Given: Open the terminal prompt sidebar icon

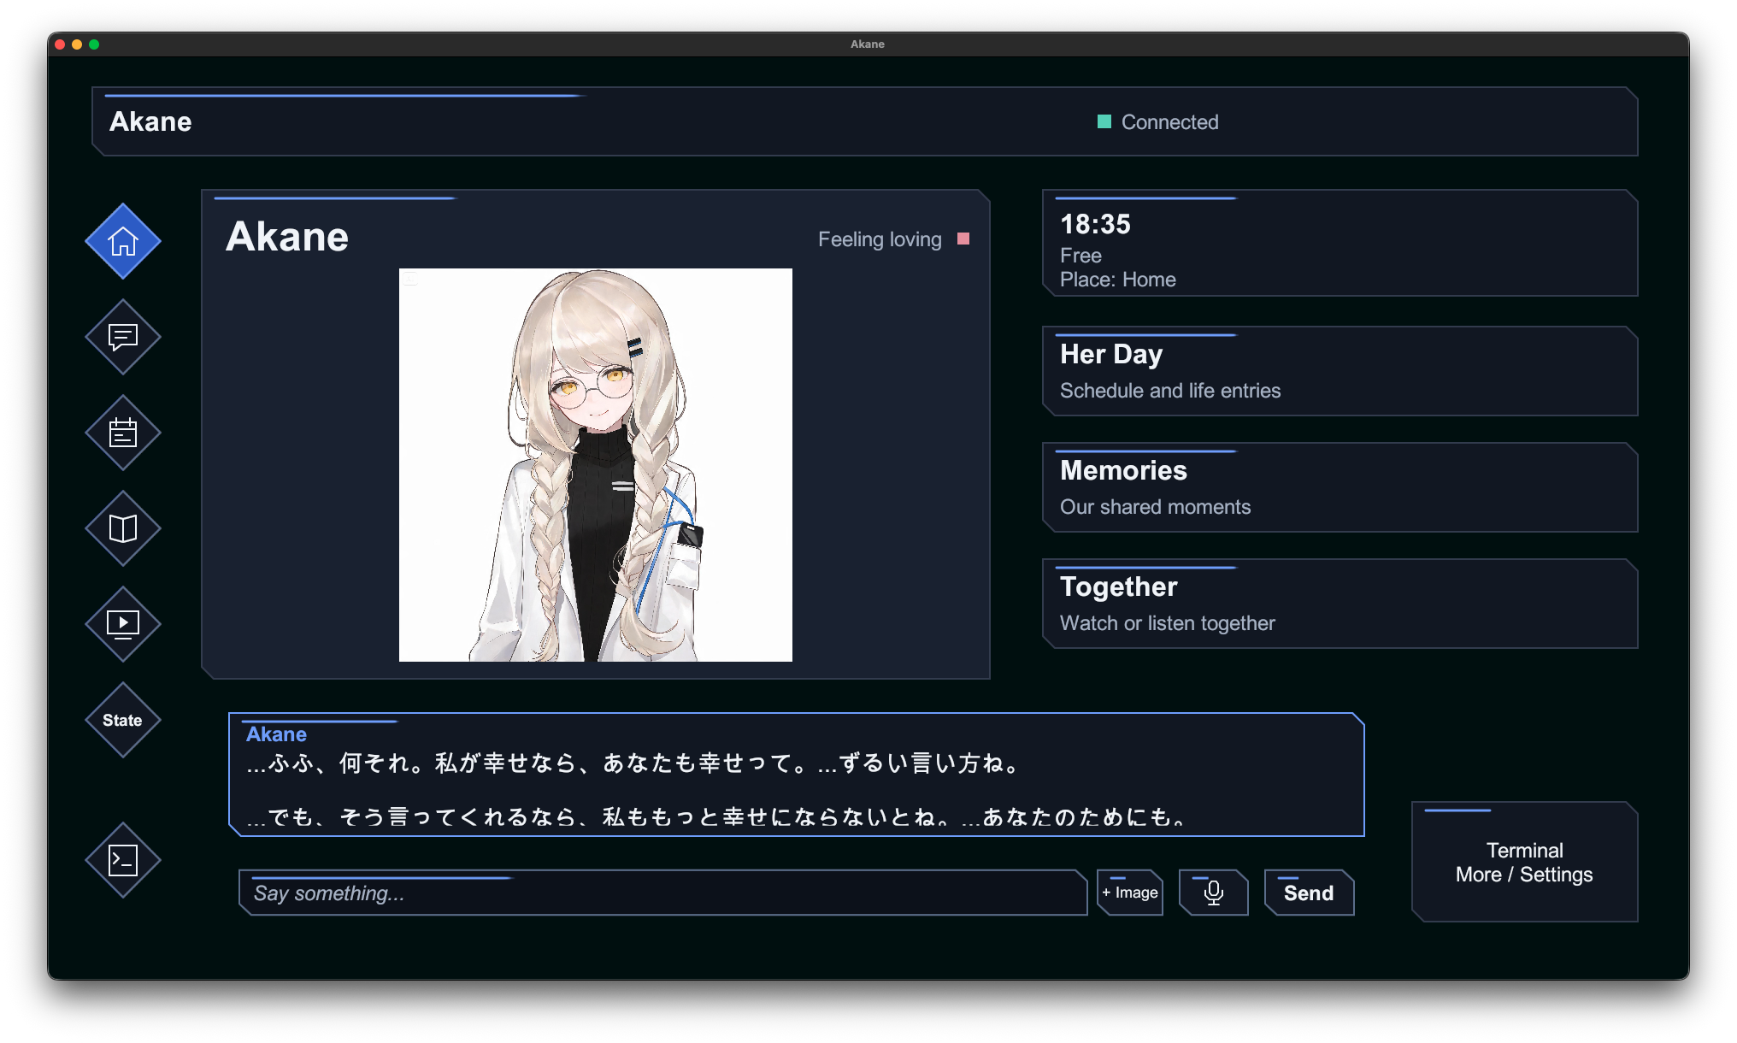Looking at the screenshot, I should (x=123, y=860).
